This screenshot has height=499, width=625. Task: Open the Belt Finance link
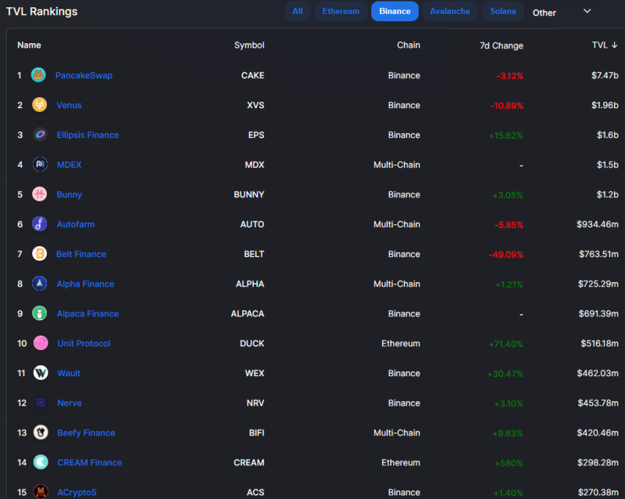point(81,254)
